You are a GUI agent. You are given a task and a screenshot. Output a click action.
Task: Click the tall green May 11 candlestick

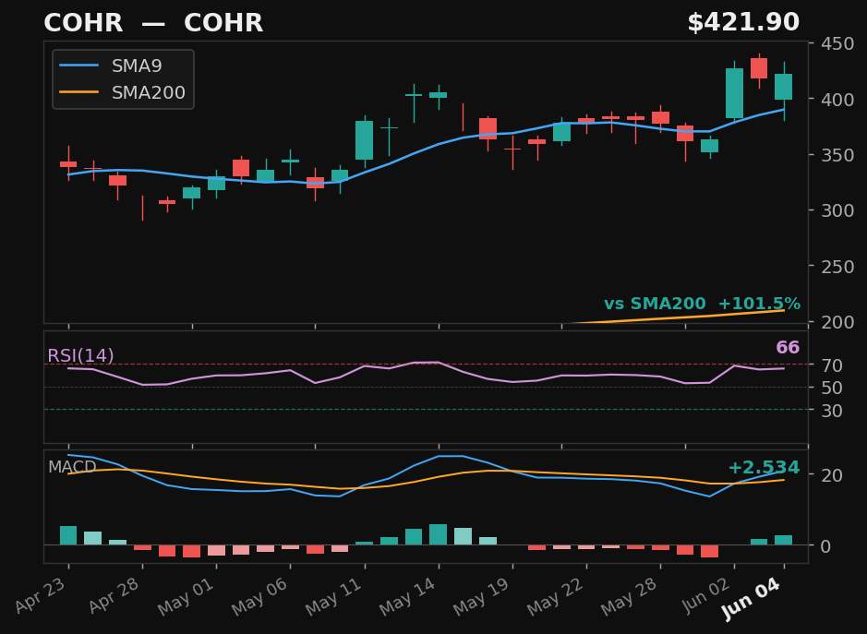click(364, 140)
